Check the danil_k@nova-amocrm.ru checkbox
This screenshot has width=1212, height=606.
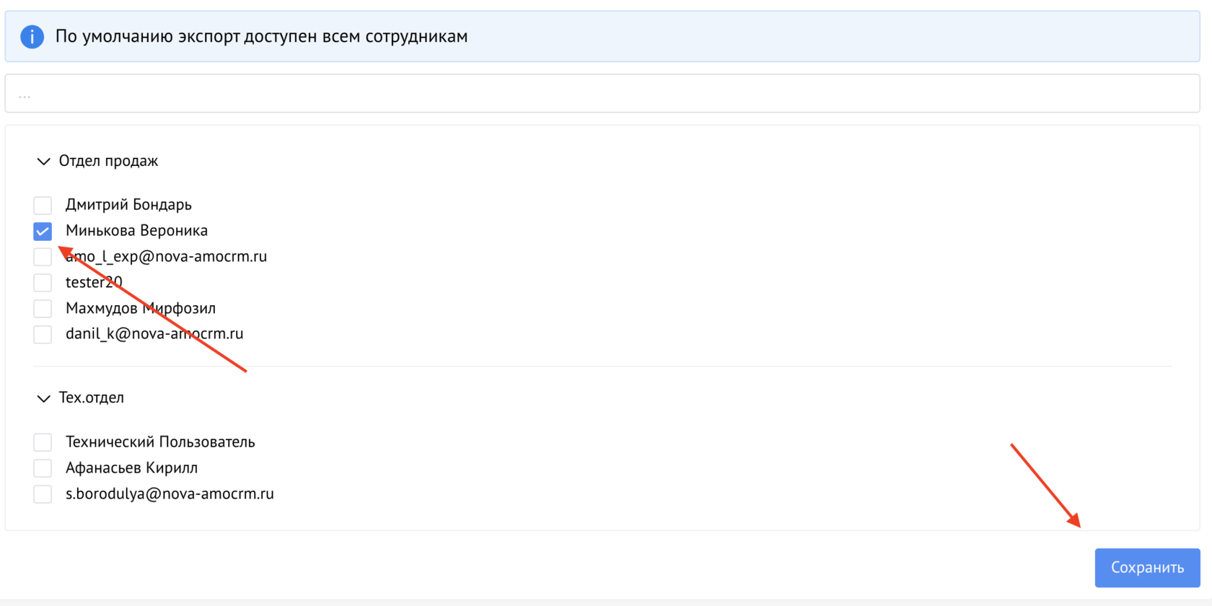coord(43,335)
